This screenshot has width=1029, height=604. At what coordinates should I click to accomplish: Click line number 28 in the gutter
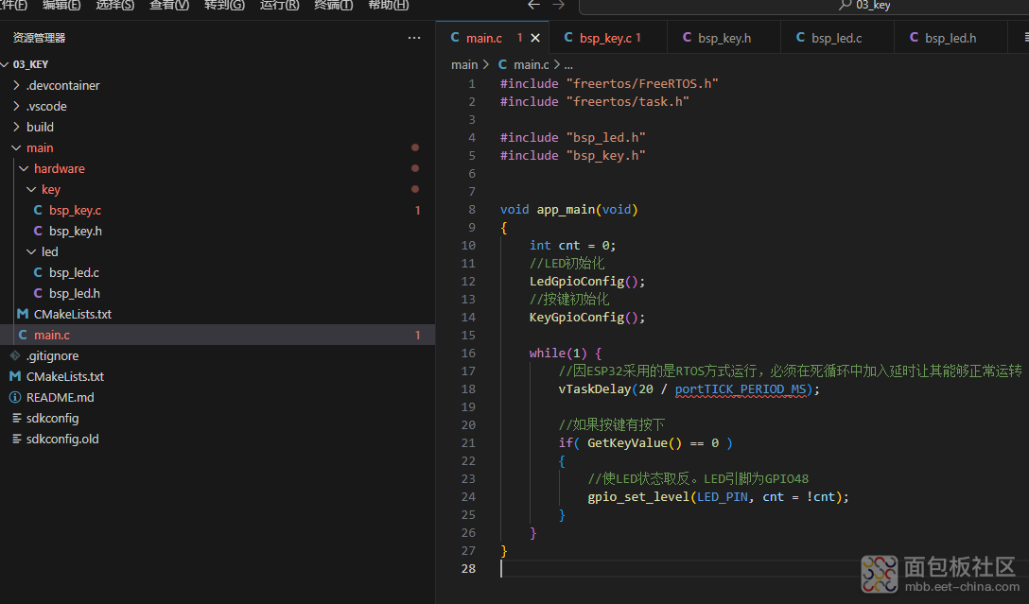tap(468, 569)
